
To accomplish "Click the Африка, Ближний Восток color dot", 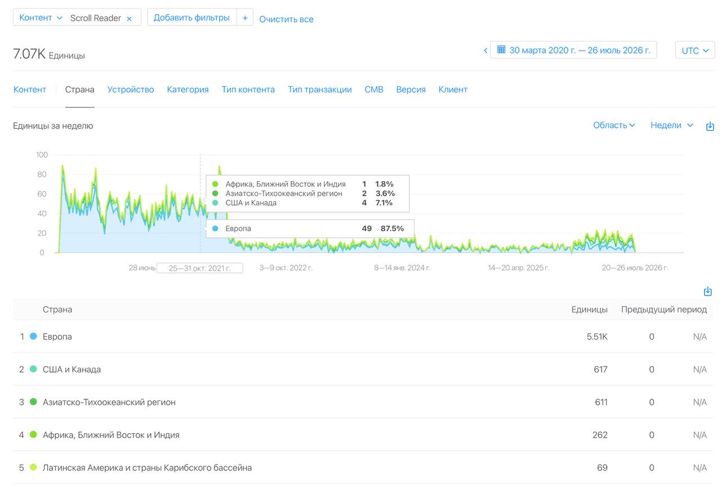I will [x=33, y=435].
